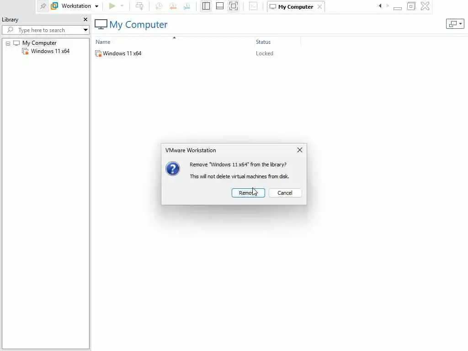The width and height of the screenshot is (468, 351).
Task: Click the next tab right arrow
Action: point(388,5)
